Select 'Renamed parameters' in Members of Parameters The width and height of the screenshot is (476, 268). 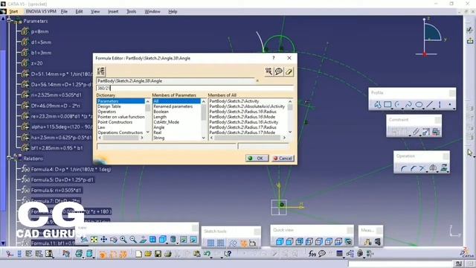[173, 106]
